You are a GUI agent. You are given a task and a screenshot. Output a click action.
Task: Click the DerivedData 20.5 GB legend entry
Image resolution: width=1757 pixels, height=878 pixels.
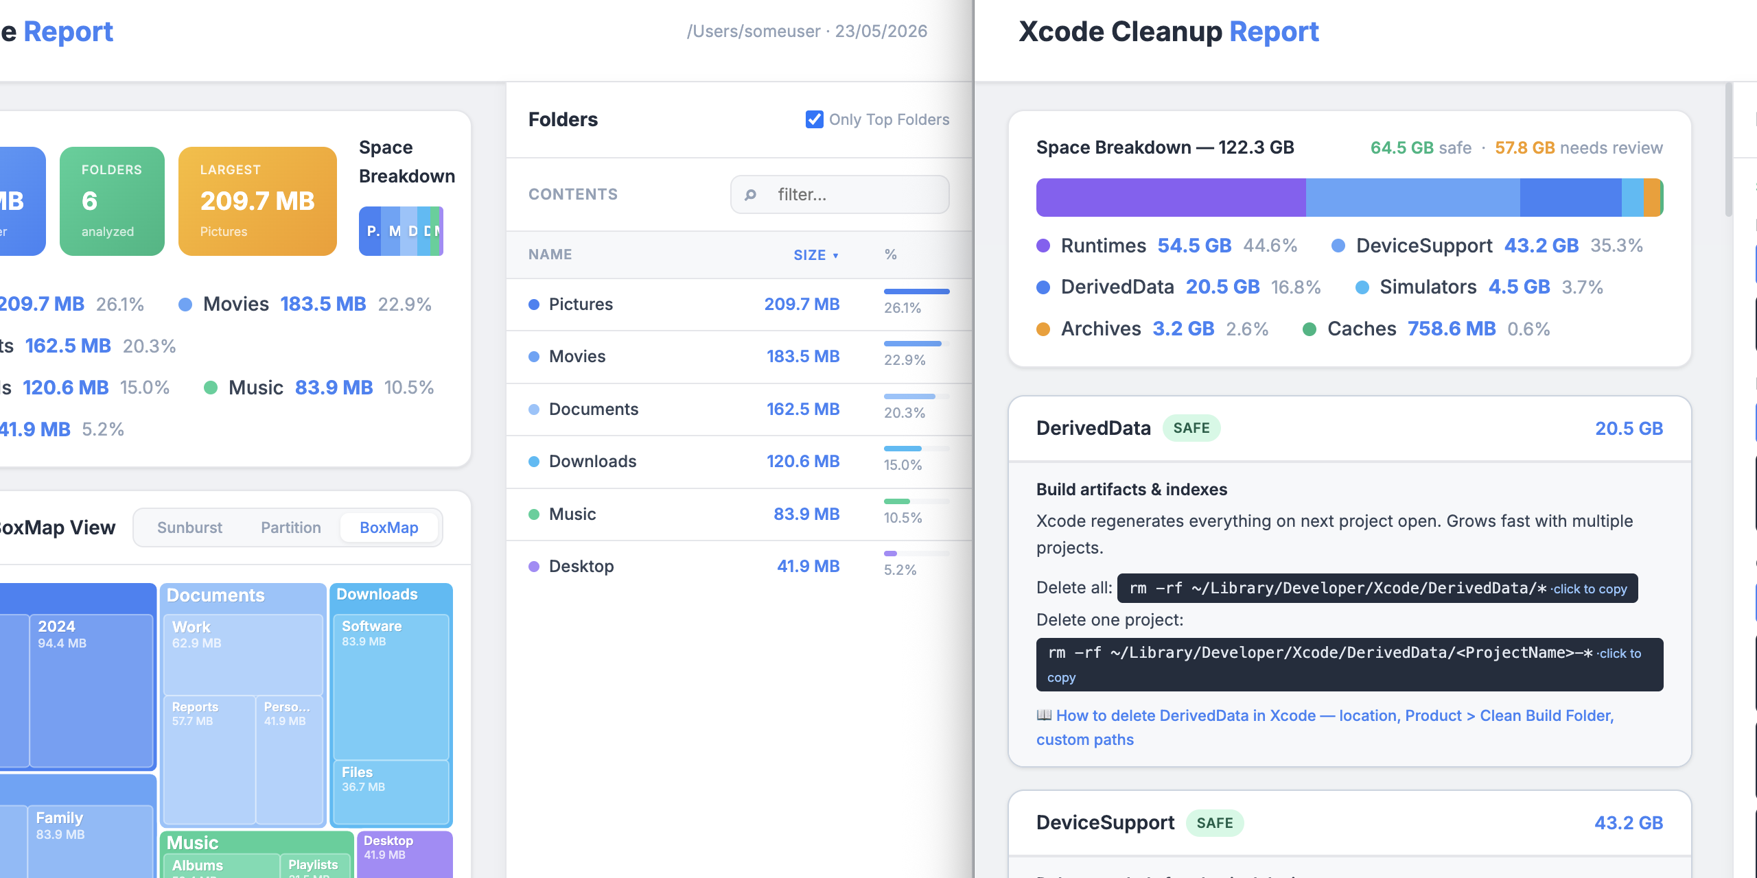pos(1178,287)
